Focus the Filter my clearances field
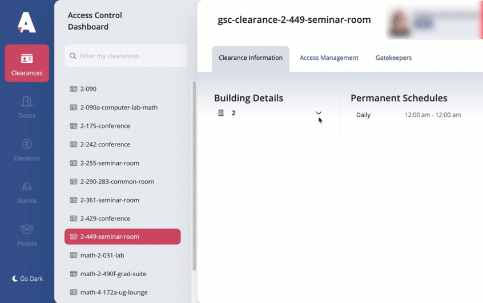Image resolution: width=483 pixels, height=303 pixels. click(126, 56)
